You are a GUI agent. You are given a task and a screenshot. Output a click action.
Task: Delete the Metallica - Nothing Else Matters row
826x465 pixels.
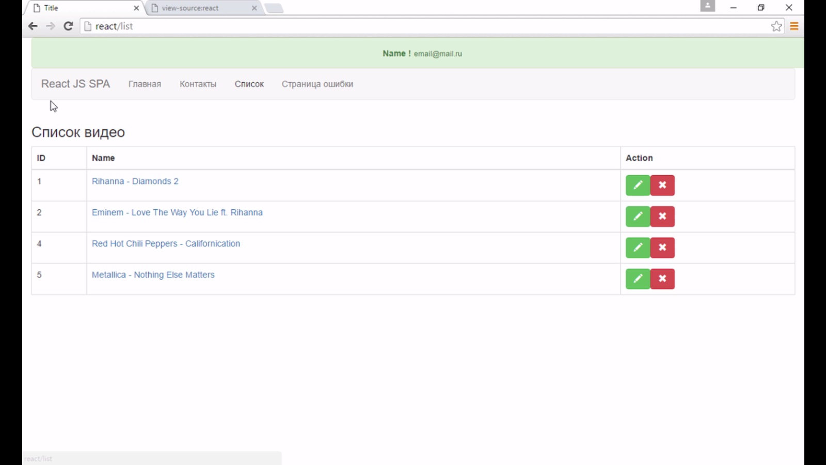pos(662,279)
